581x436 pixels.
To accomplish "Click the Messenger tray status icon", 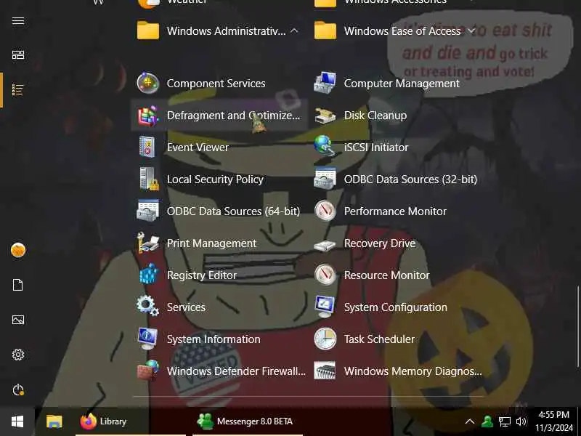I will (x=487, y=421).
